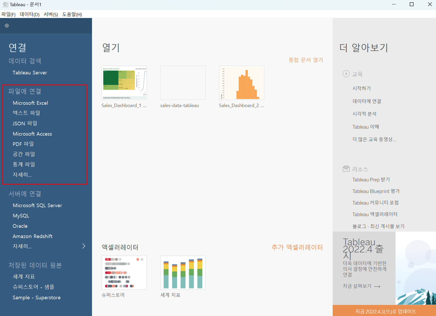Click 추가 액셀러레이터 link
This screenshot has width=436, height=316.
297,247
